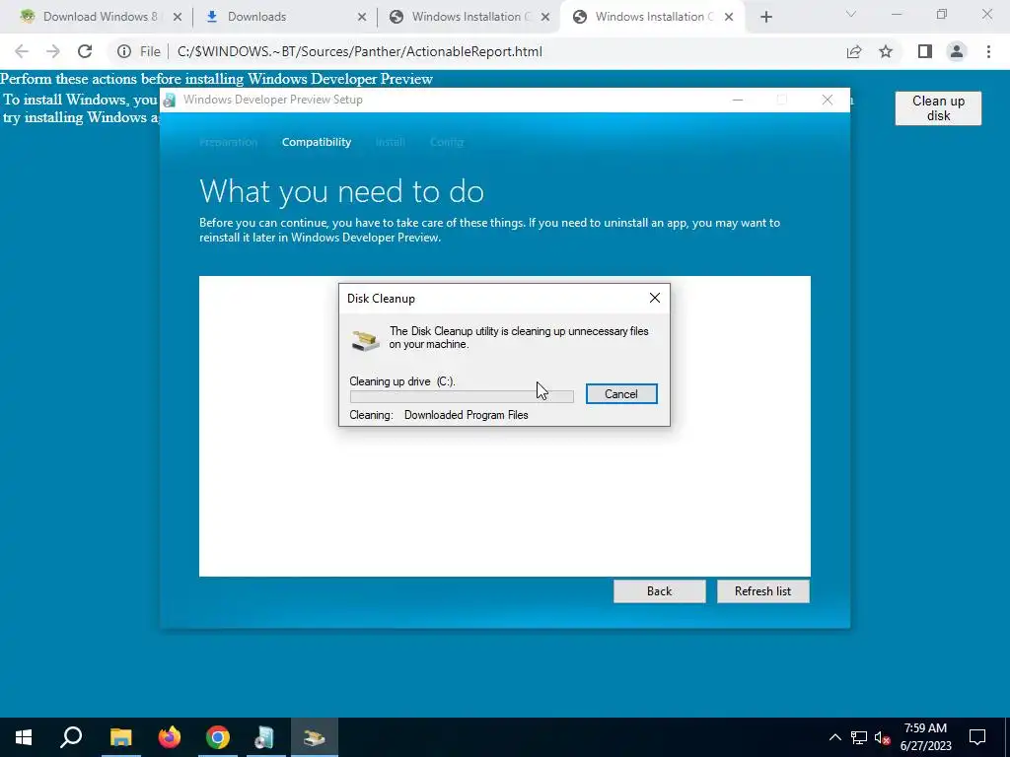Image resolution: width=1010 pixels, height=757 pixels.
Task: Toggle the Chrome side panel
Action: (x=925, y=51)
